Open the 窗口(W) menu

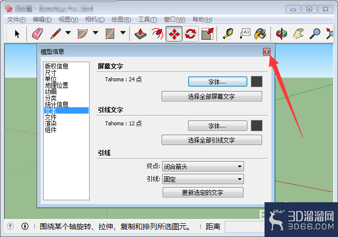[174, 20]
